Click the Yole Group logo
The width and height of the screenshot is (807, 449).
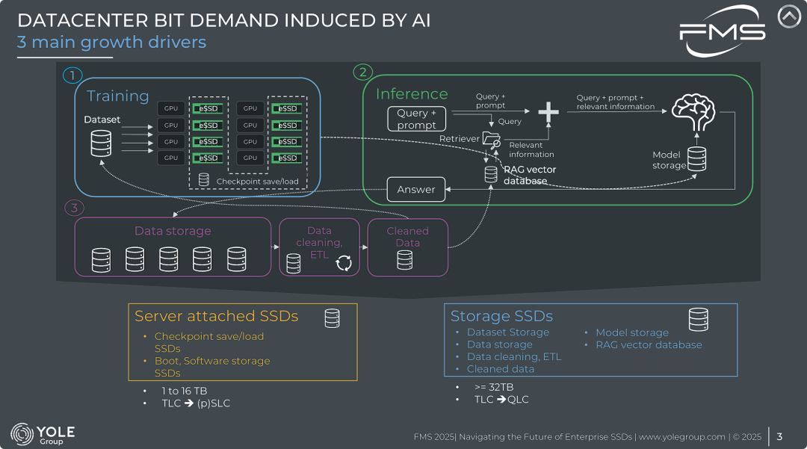click(x=43, y=434)
